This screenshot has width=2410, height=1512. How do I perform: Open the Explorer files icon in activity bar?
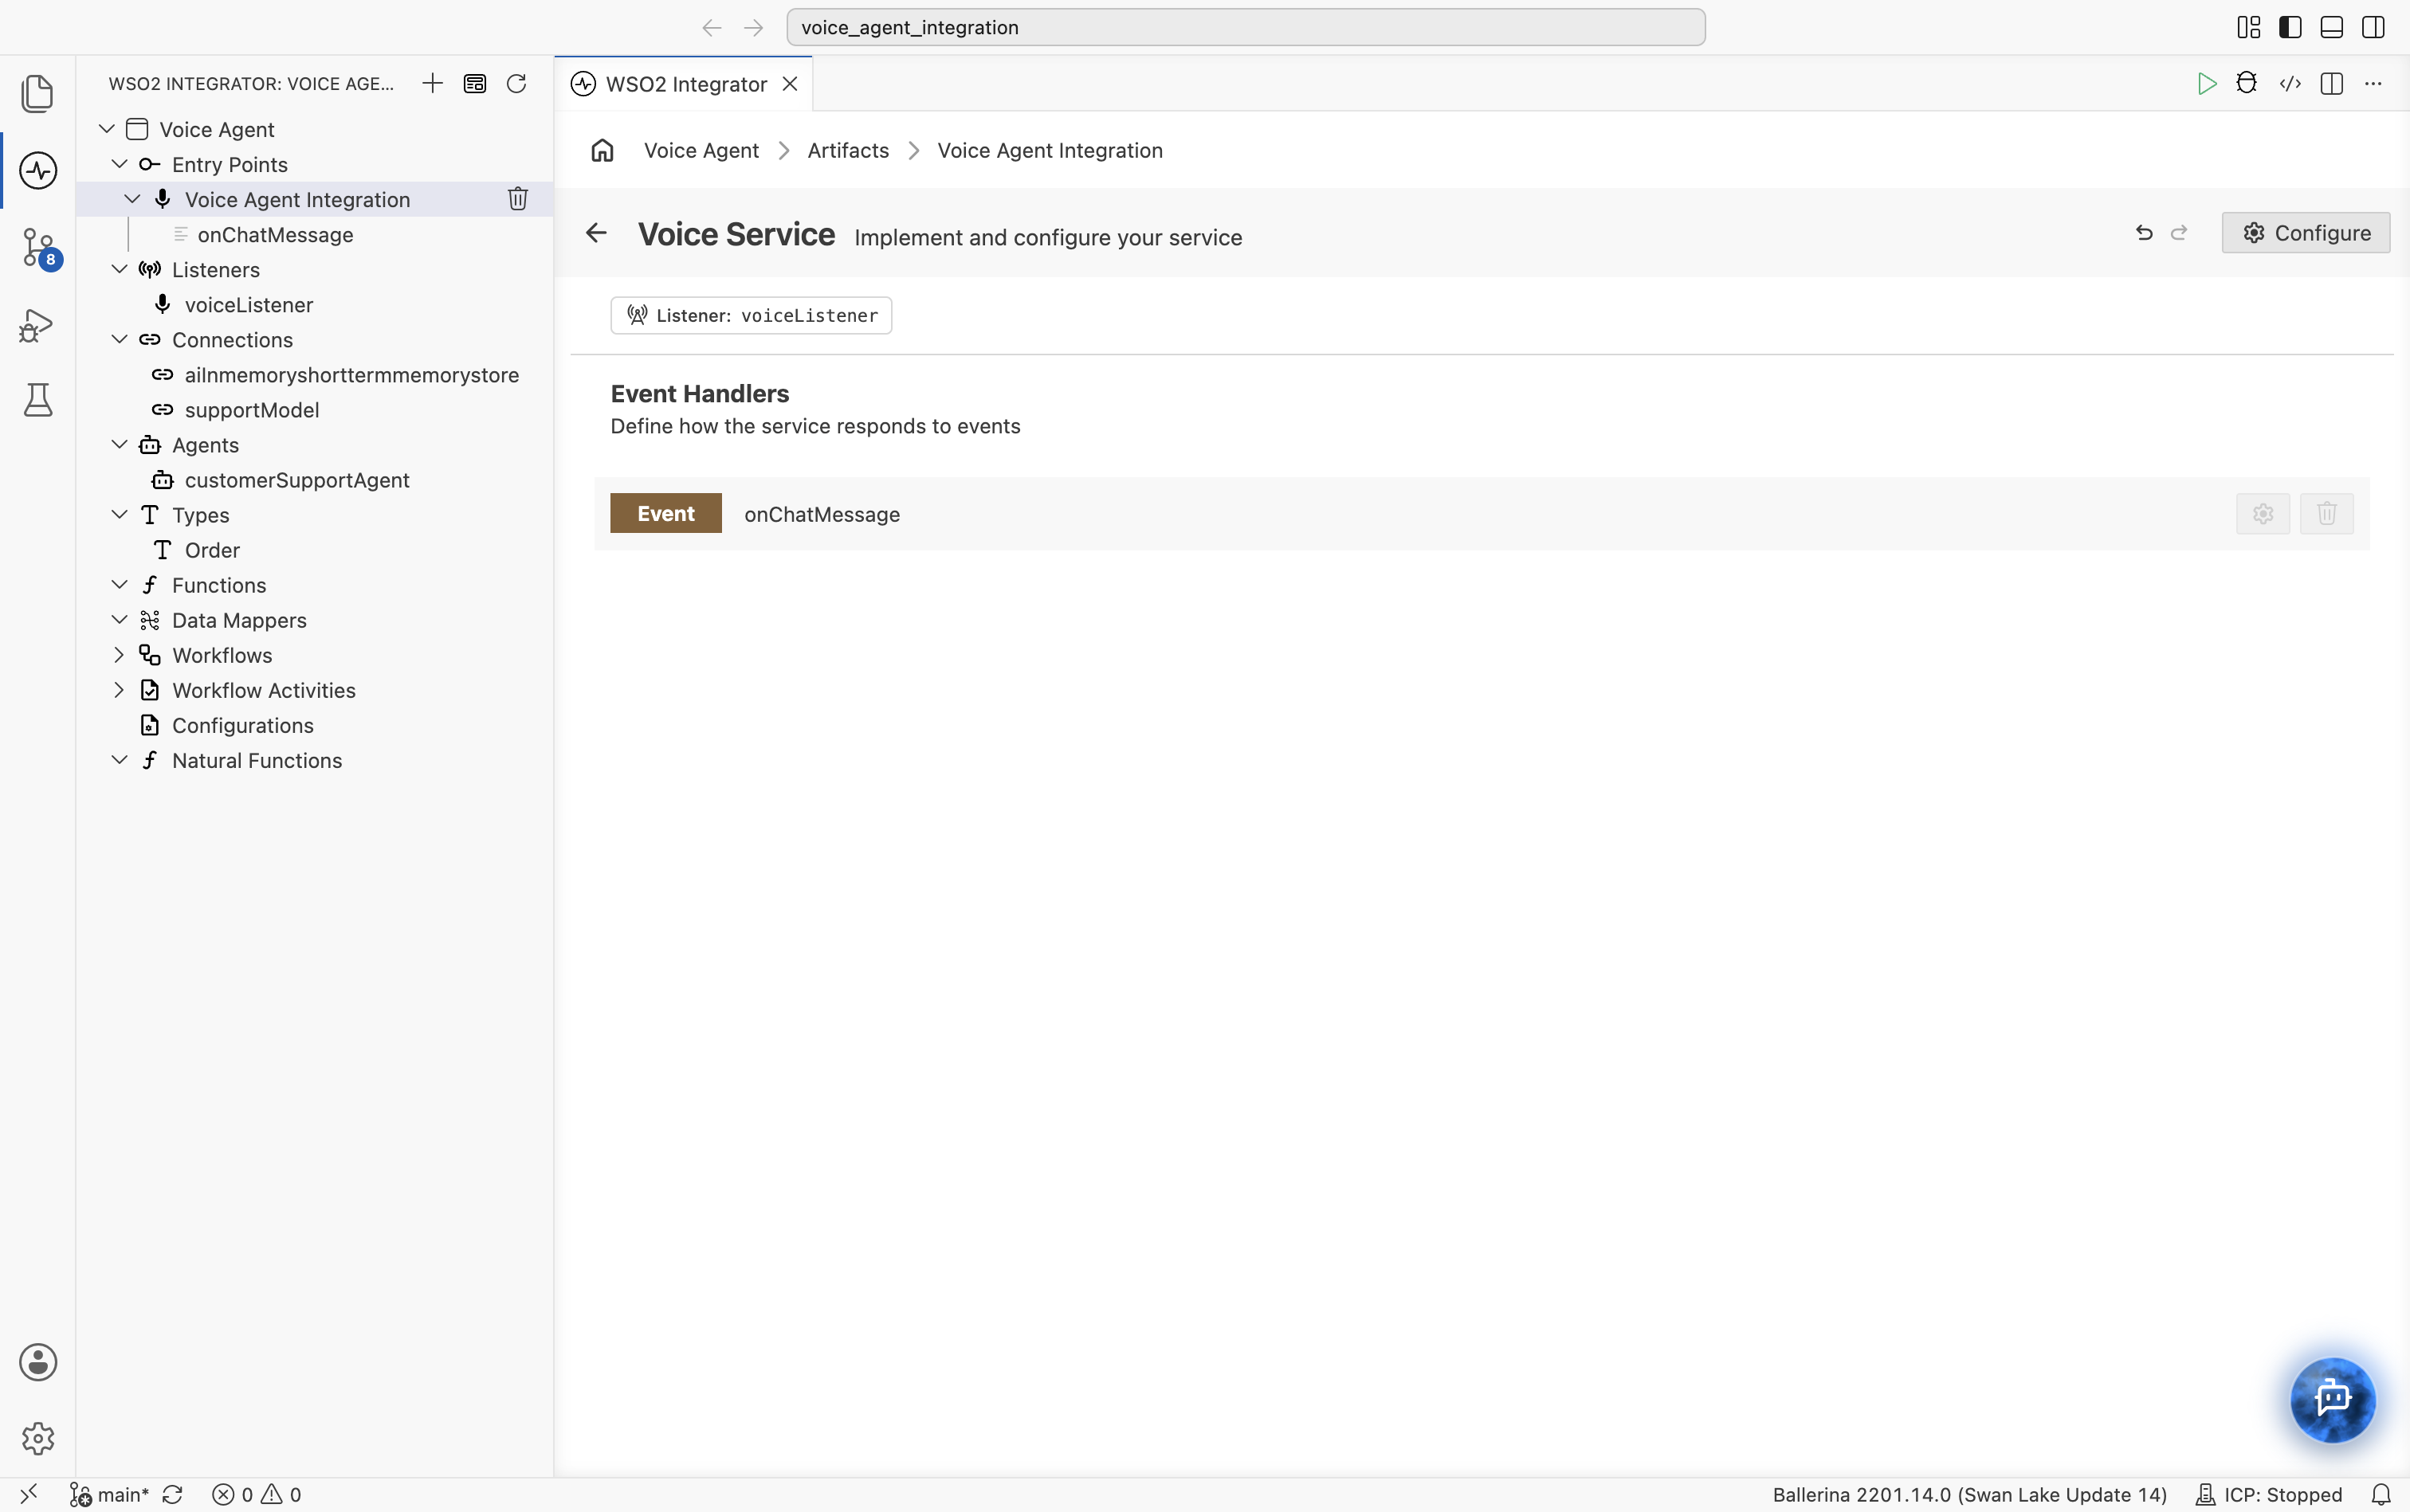(x=37, y=93)
